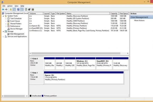Click the drive icon beside Windows (C:)
153x102 pixels.
(x=30, y=31)
